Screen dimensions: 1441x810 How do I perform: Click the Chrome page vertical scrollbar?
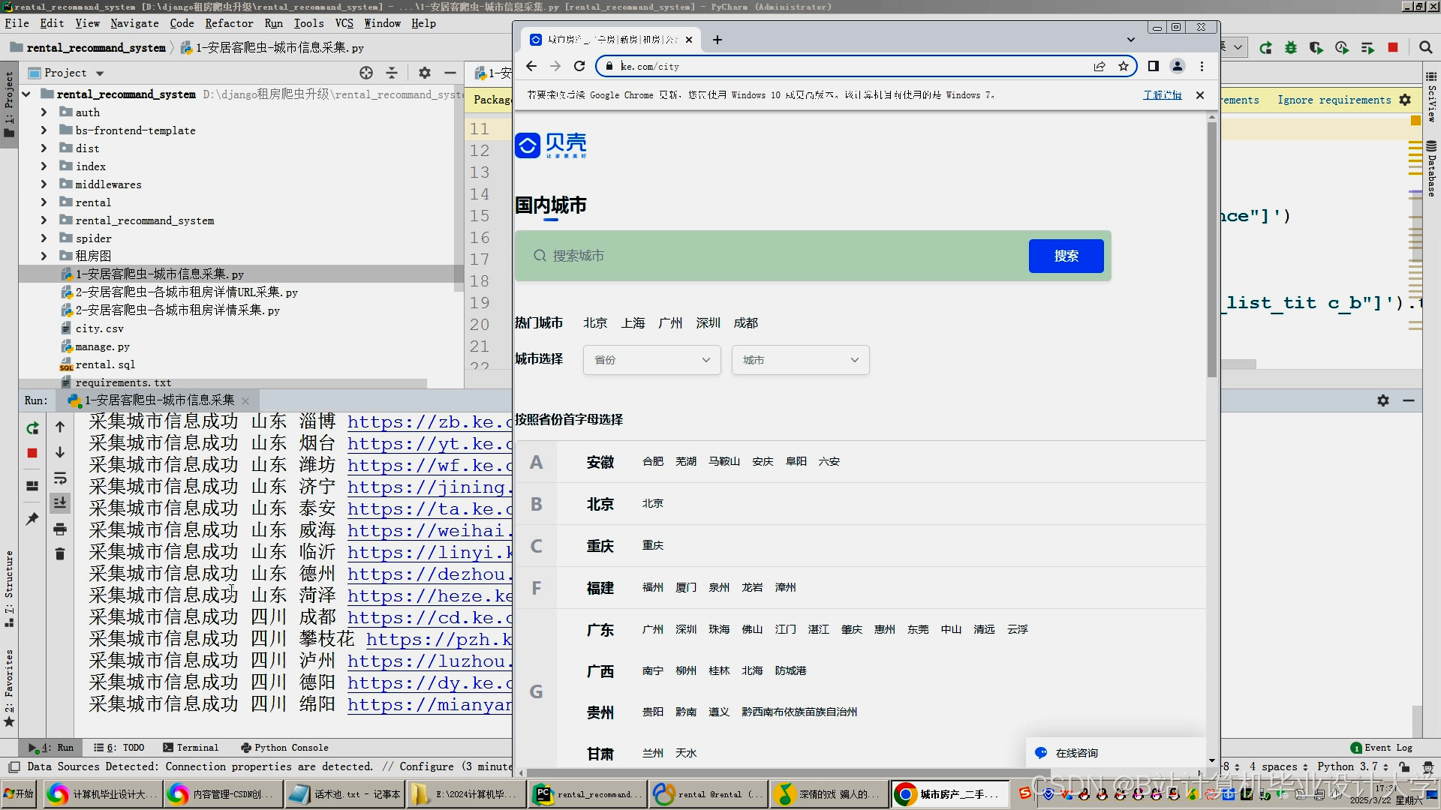click(x=1211, y=247)
